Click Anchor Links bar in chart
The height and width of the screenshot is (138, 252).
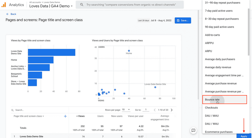pos(39,67)
